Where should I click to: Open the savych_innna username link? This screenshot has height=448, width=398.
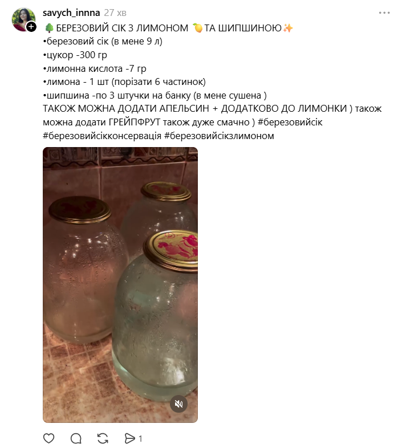click(x=71, y=13)
